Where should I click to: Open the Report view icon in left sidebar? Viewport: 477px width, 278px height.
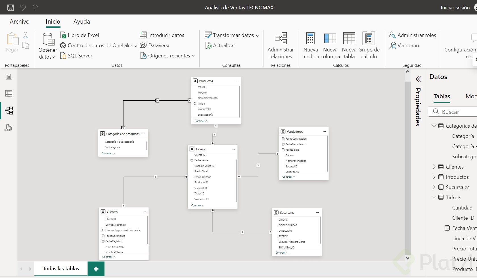[x=9, y=76]
